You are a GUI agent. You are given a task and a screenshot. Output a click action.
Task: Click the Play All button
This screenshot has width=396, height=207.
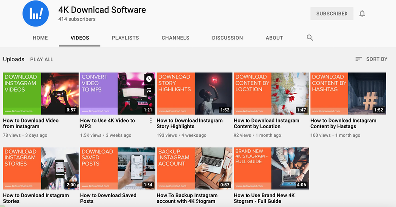42,59
